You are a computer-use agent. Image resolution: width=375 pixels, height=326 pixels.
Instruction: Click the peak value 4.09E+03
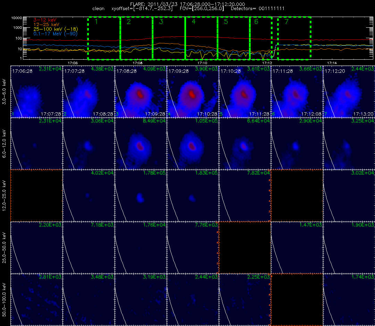(155, 69)
